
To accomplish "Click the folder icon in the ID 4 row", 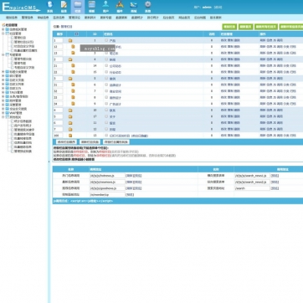I will pos(70,59).
